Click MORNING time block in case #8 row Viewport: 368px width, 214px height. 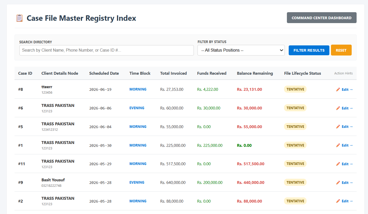(x=138, y=89)
